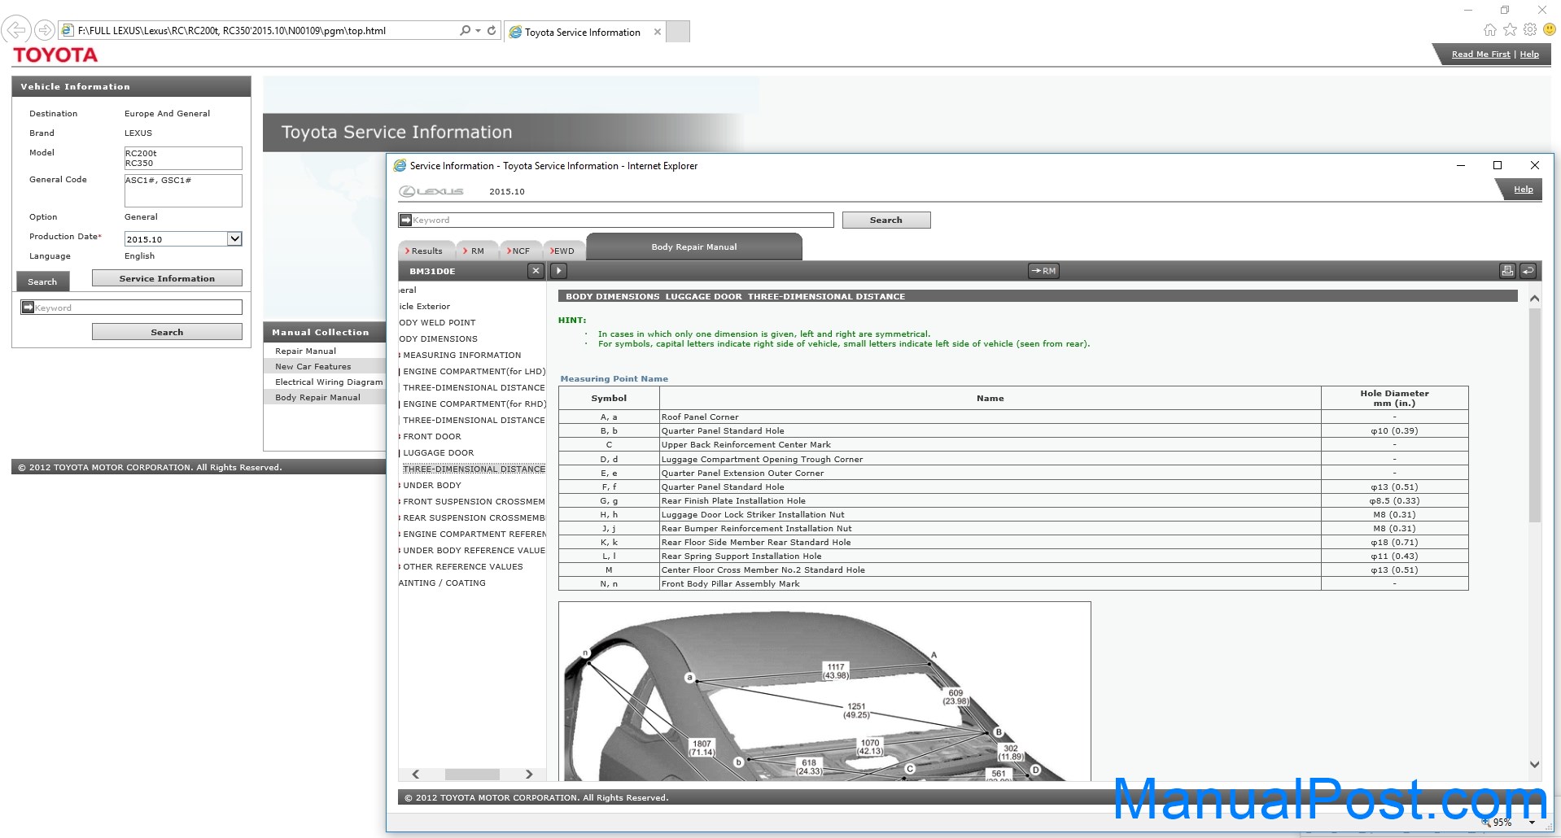Click the play arrow expand icon beside BM31D0E
Screen dimensions: 1561x838
click(558, 271)
